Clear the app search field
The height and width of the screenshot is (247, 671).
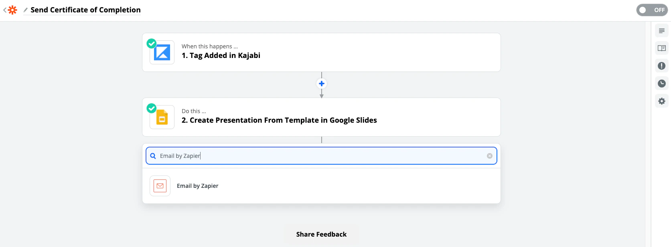(x=490, y=156)
